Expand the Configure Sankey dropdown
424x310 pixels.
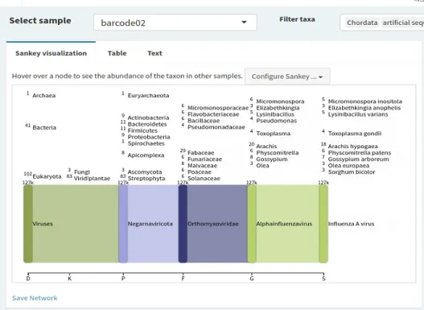(x=287, y=76)
